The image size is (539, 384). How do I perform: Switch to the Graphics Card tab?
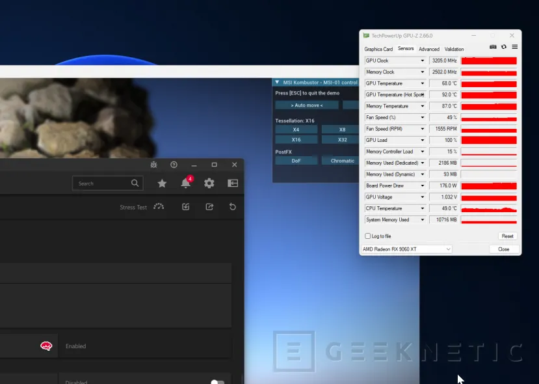tap(378, 49)
